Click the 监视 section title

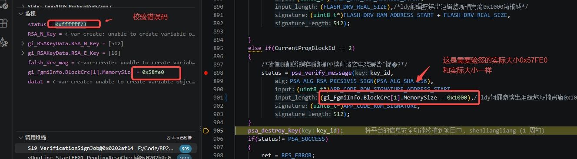coord(30,14)
